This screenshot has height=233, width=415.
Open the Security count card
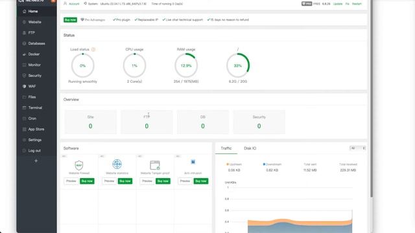(x=259, y=122)
